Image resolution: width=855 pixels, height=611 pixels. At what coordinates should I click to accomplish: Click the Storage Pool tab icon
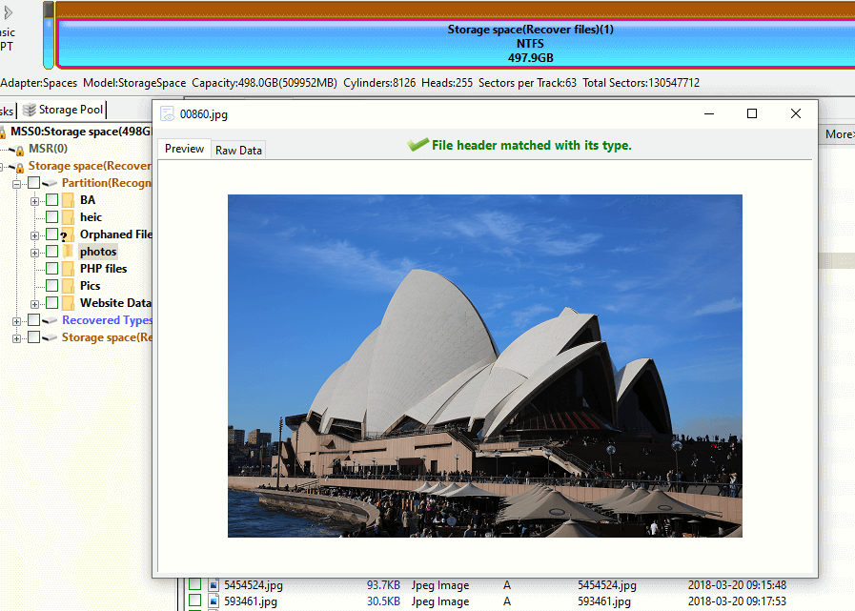point(29,111)
